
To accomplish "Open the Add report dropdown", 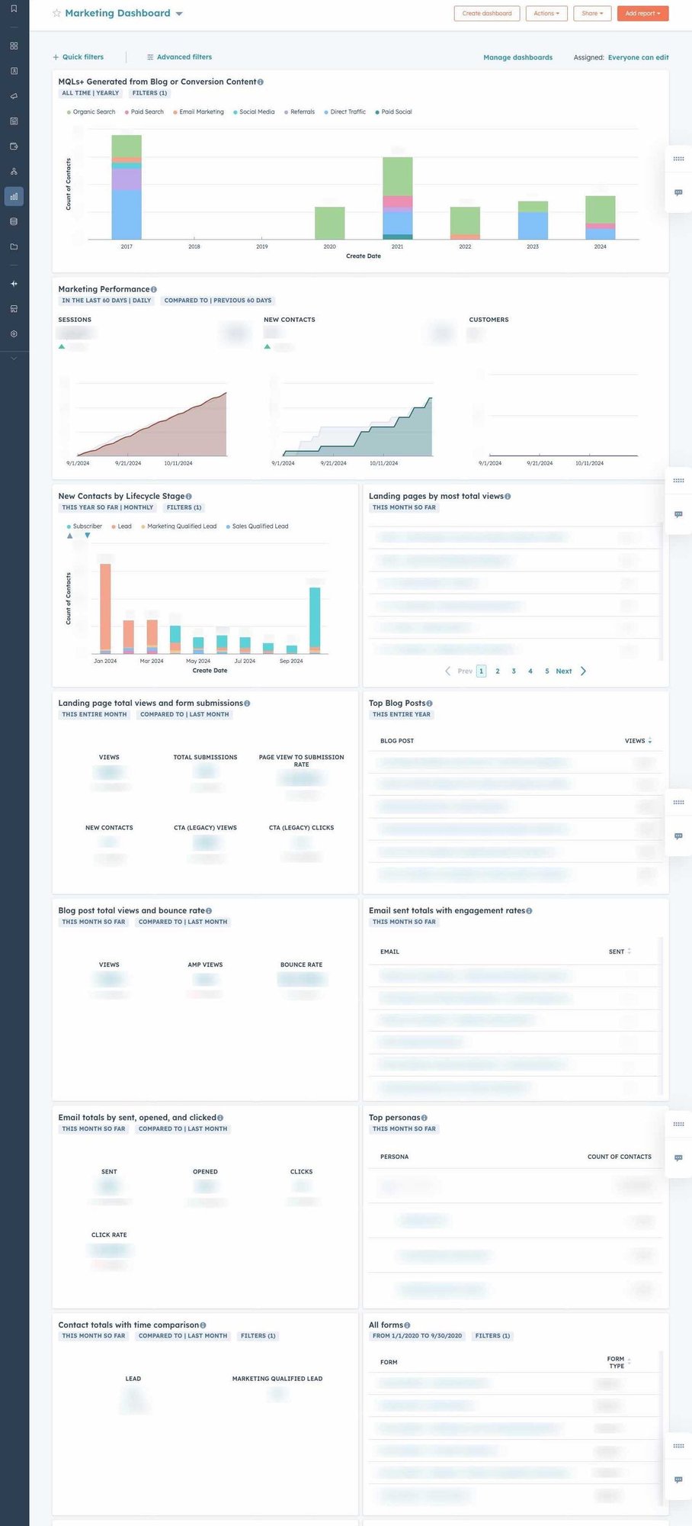I will pos(642,14).
